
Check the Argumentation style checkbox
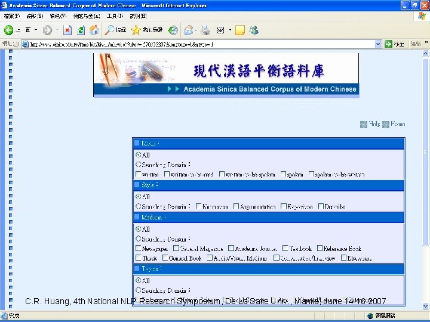pos(236,206)
